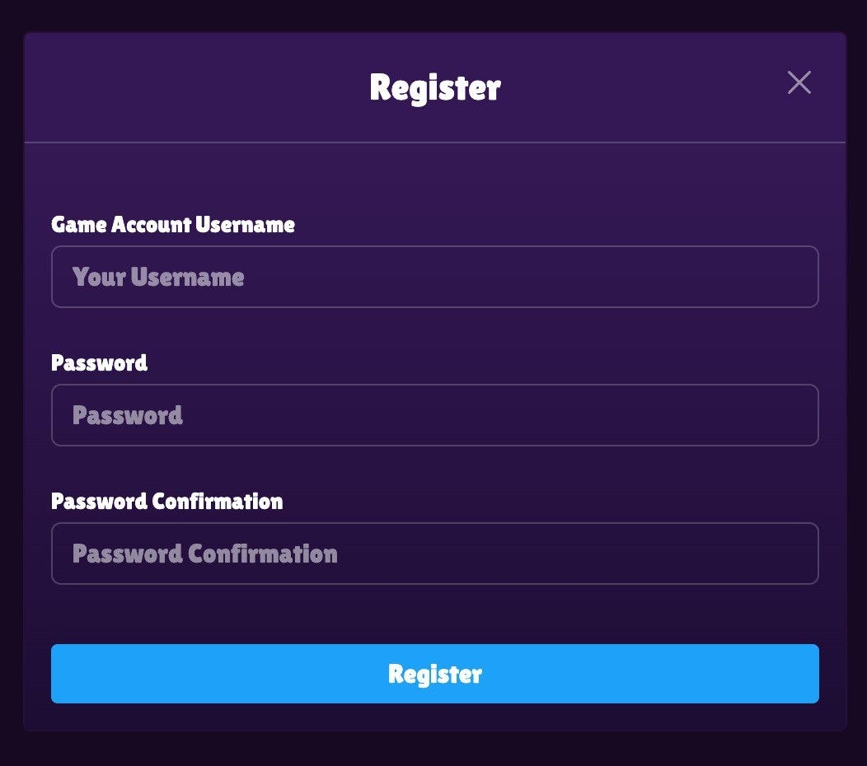Click the dark backdrop outside the dialog
The image size is (867, 766).
click(x=433, y=750)
